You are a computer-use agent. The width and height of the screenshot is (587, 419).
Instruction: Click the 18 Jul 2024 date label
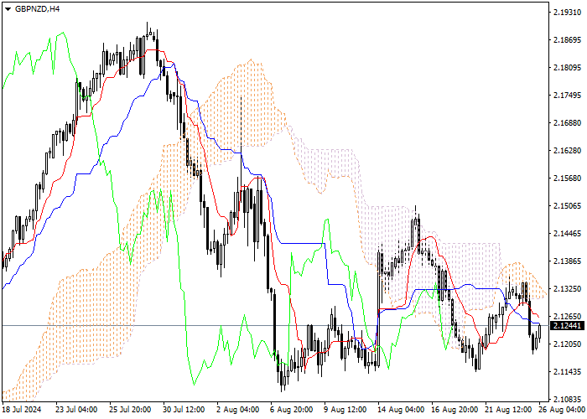[x=21, y=410]
